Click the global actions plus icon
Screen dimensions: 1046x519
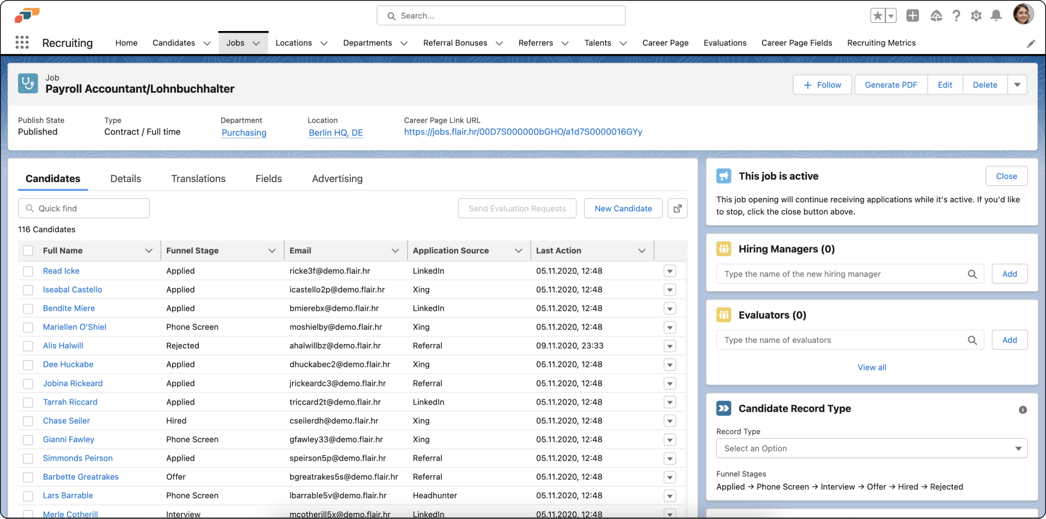click(913, 16)
